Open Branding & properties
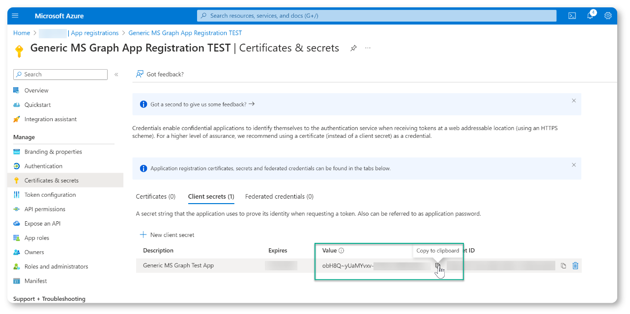630x314 pixels. (53, 152)
